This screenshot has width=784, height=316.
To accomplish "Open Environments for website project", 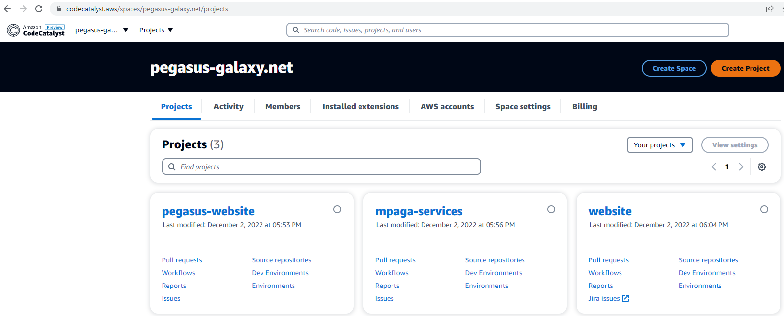I will pyautogui.click(x=700, y=286).
